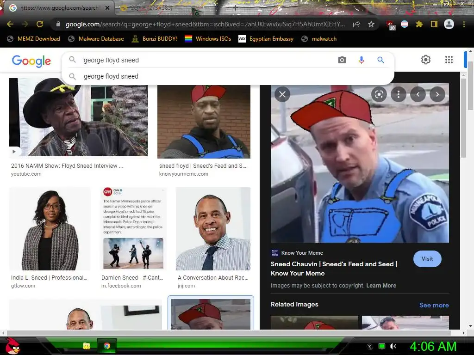Open the 'A Conversation About Rac...' image
This screenshot has height=355, width=474.
(x=213, y=229)
